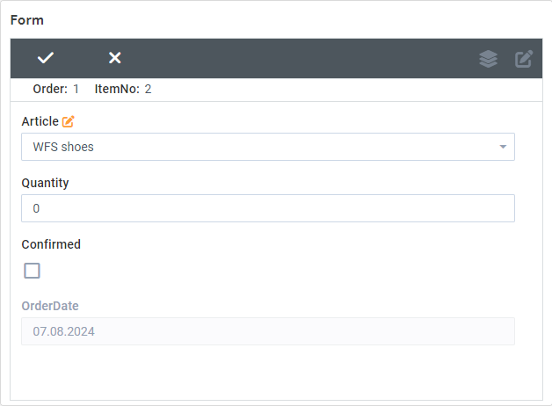The width and height of the screenshot is (552, 406).
Task: Open the WFS shoes combo box
Action: pos(268,147)
